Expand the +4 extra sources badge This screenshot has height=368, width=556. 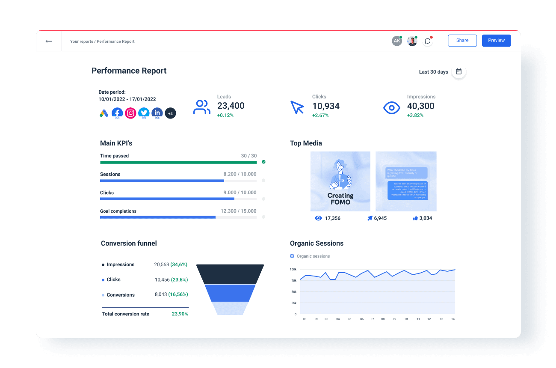point(170,113)
